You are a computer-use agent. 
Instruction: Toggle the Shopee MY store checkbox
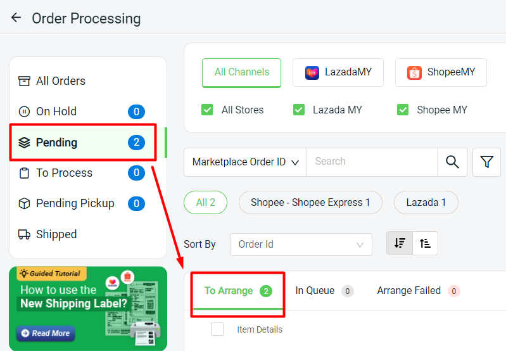[403, 110]
